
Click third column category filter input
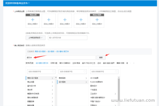click(104, 71)
